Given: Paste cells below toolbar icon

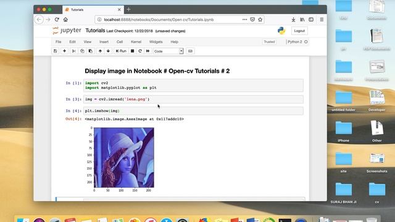Looking at the screenshot, I should click(91, 51).
